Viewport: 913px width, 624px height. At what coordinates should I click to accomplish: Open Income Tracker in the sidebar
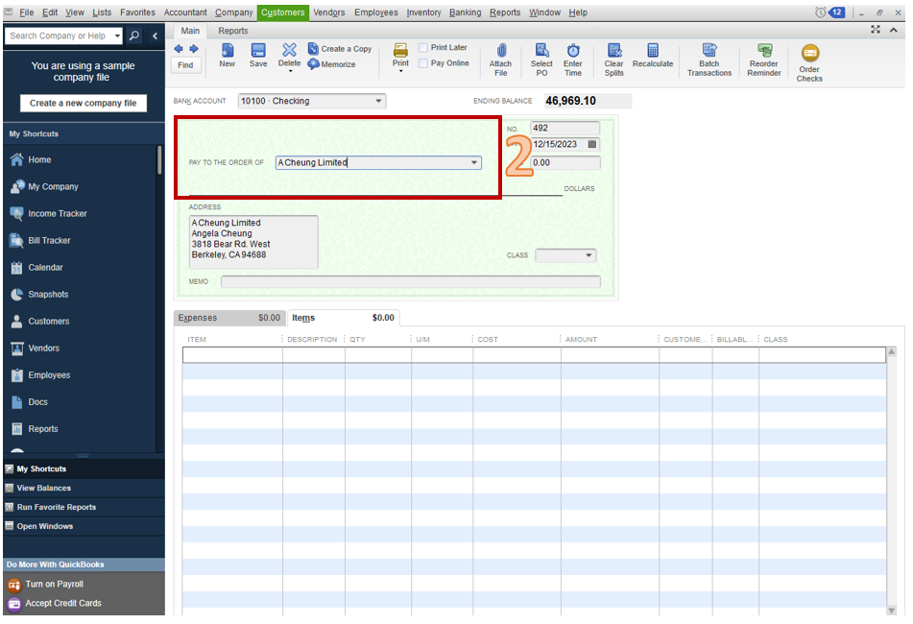click(58, 214)
